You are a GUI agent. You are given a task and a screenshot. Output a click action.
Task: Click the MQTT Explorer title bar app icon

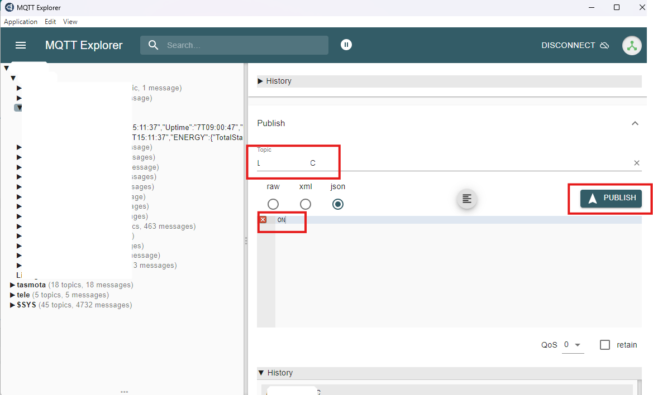point(9,7)
